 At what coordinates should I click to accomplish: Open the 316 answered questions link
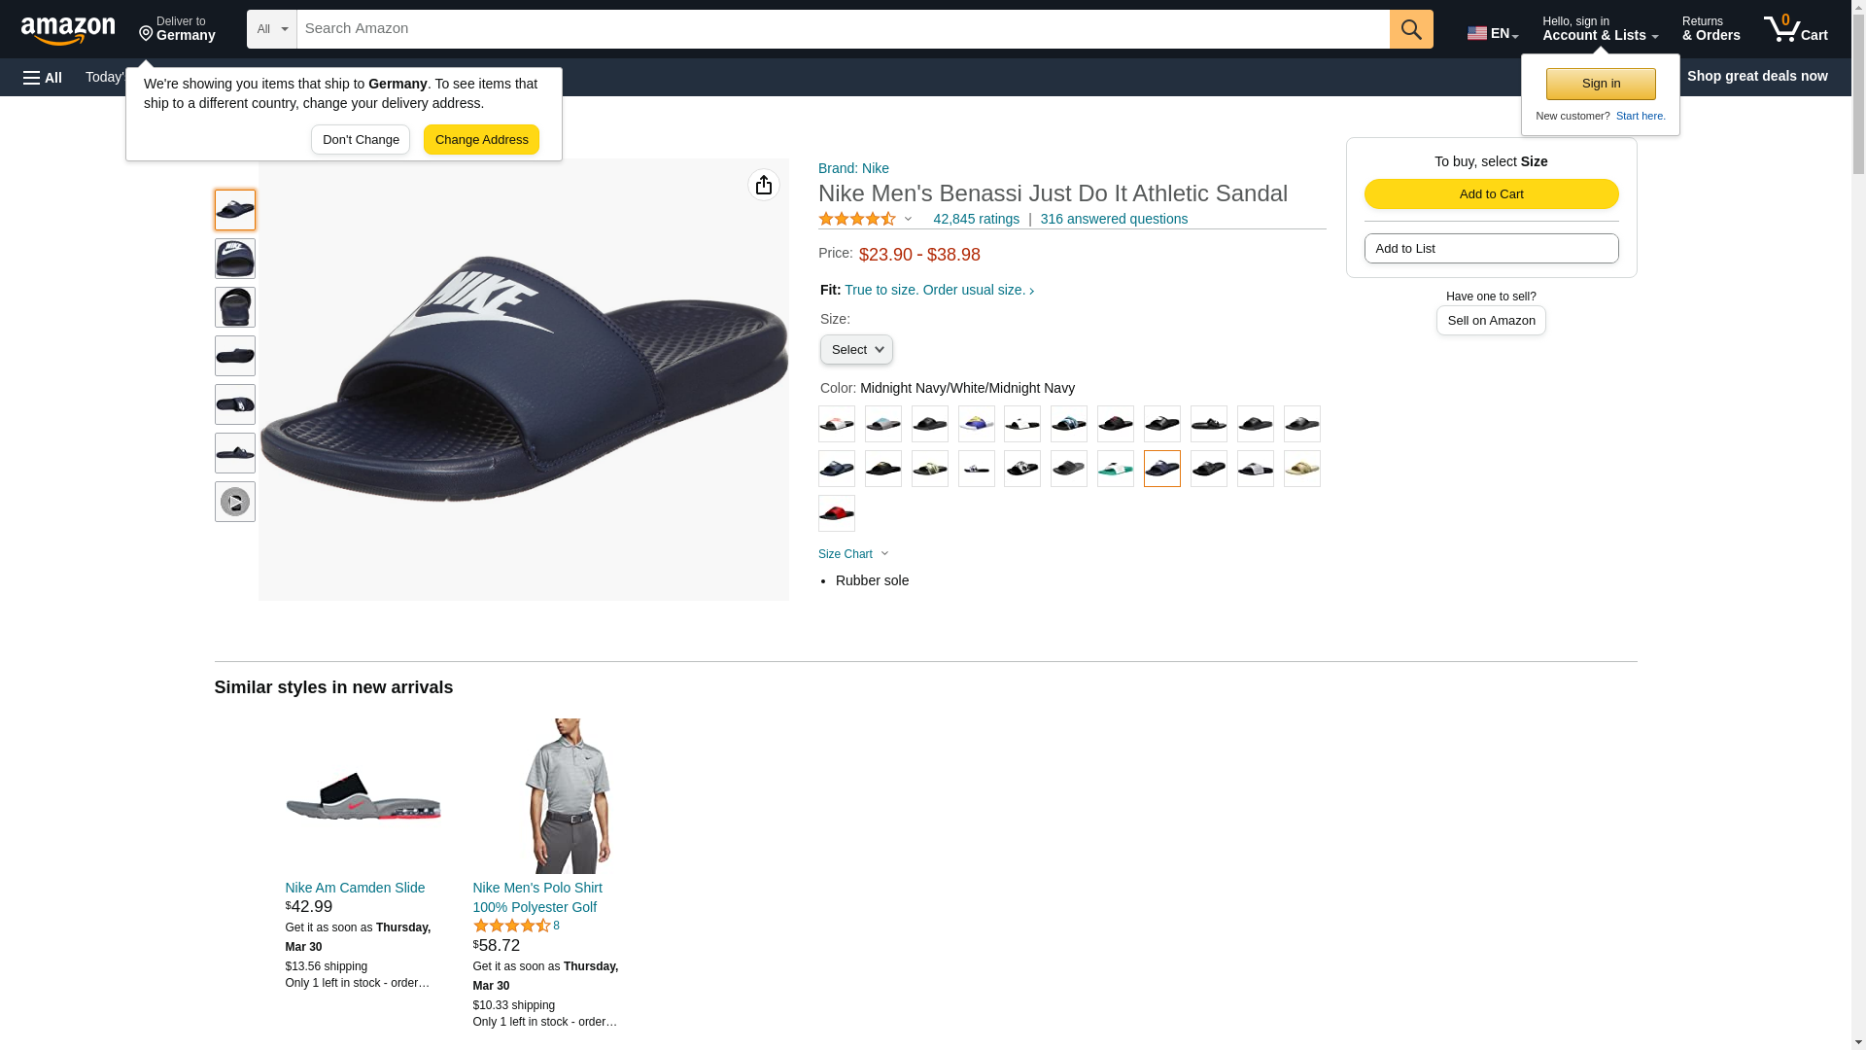1114,220
